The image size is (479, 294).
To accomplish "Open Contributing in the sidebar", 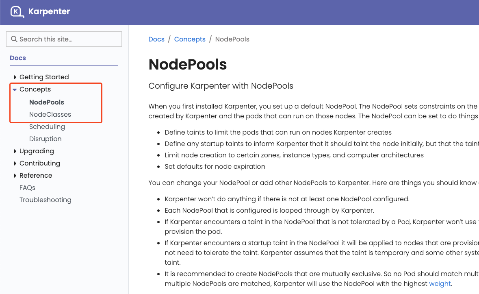I will pyautogui.click(x=40, y=163).
